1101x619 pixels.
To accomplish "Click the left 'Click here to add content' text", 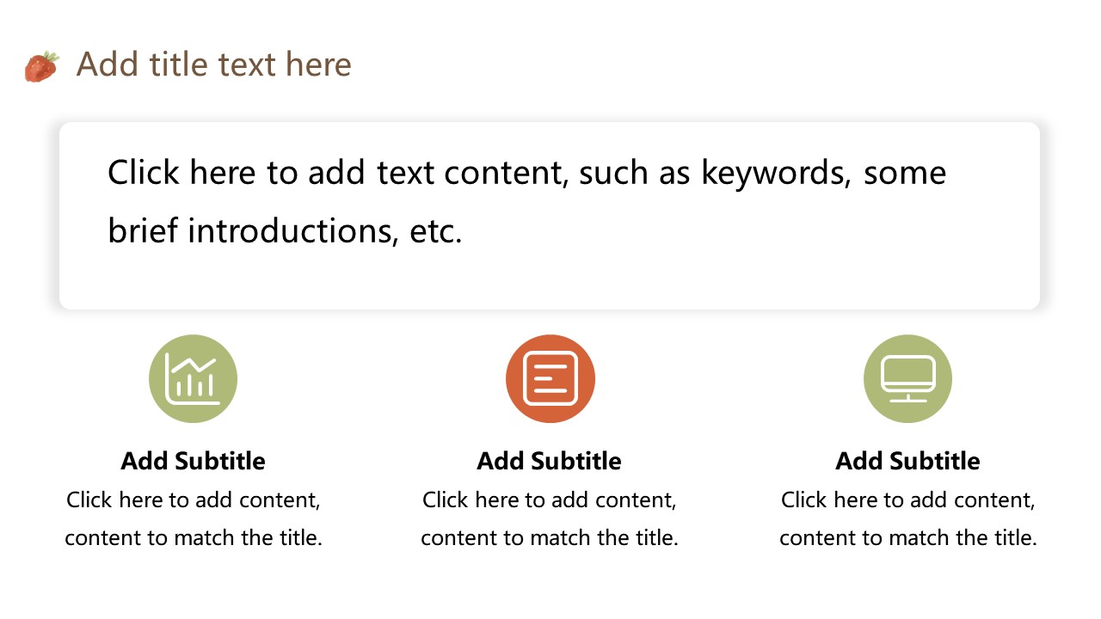I will pos(194,499).
